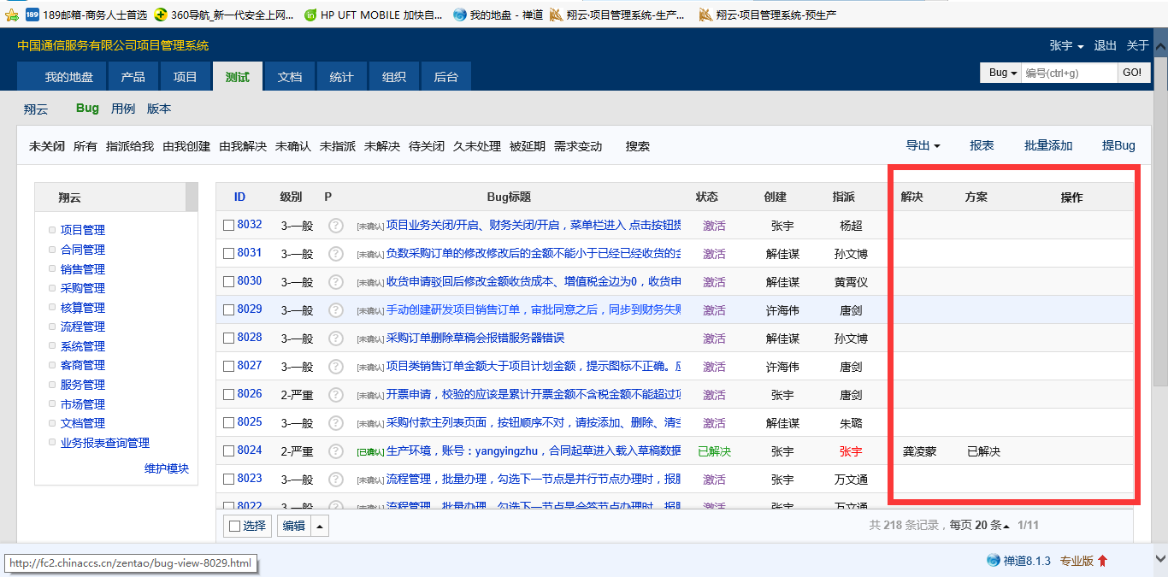Check the 选择 select-all checkbox
Image resolution: width=1168 pixels, height=577 pixels.
click(234, 527)
